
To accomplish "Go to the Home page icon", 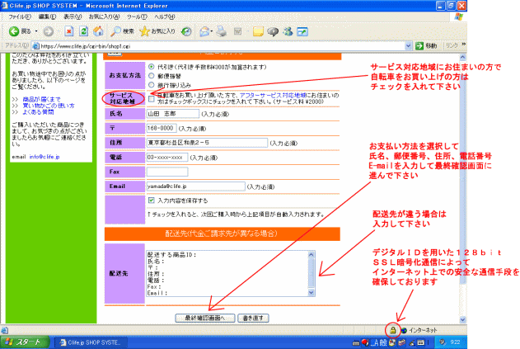I will 98,31.
